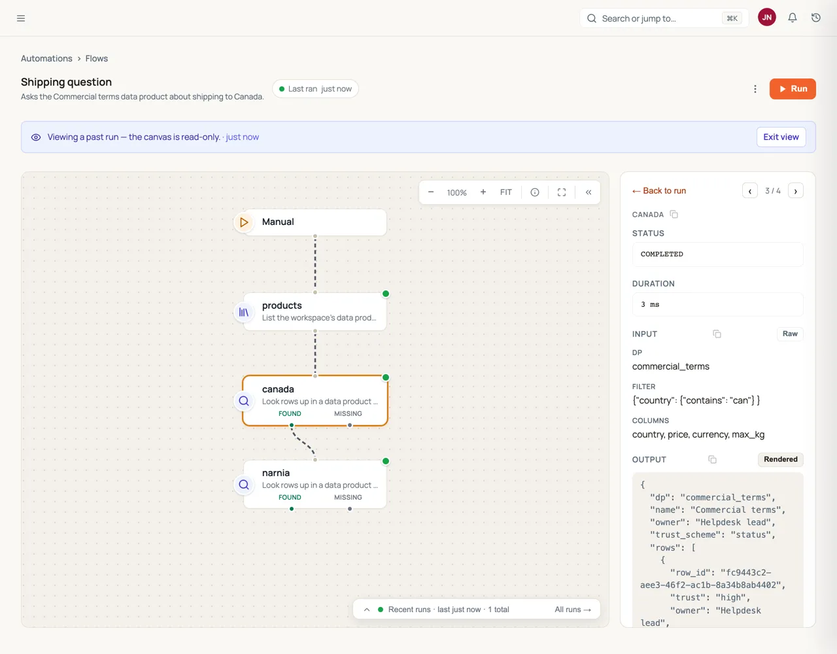The image size is (837, 654).
Task: Click the Manual trigger play icon
Action: (x=244, y=222)
